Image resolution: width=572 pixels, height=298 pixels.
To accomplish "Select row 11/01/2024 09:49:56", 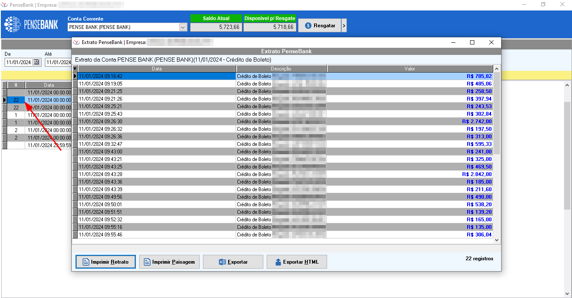I will (283, 197).
